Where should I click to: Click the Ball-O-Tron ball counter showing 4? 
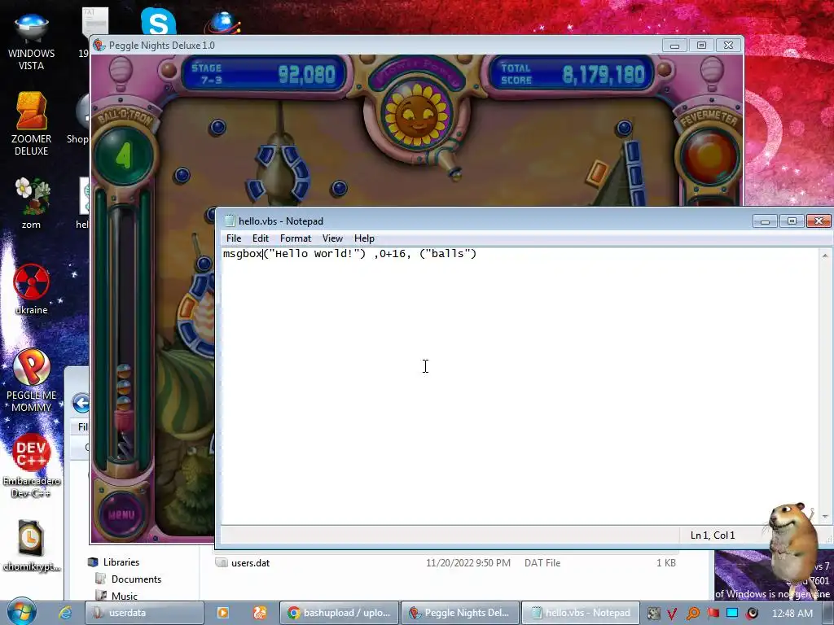point(124,155)
